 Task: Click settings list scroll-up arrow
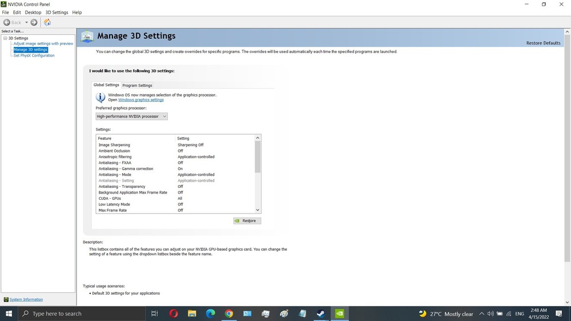(x=258, y=138)
